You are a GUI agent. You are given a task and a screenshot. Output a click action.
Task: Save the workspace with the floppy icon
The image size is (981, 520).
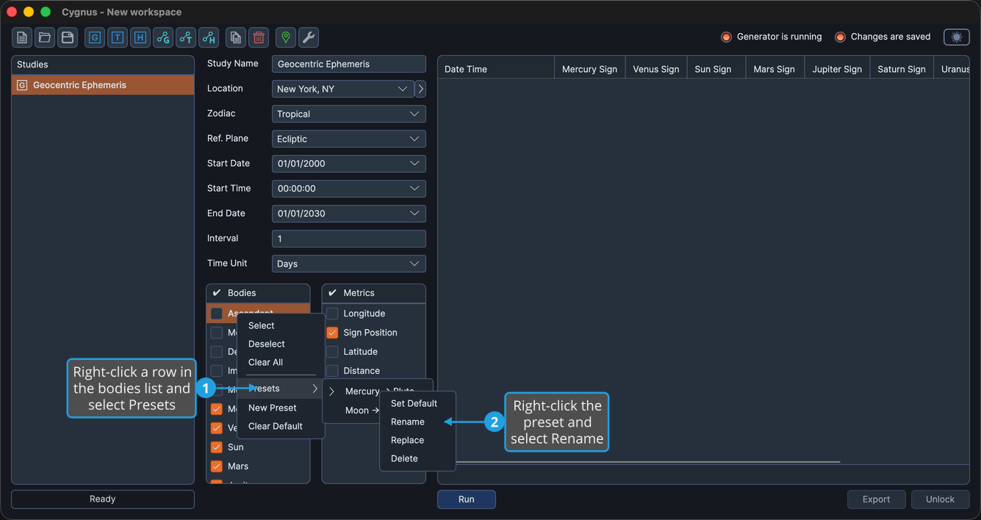[x=68, y=37]
